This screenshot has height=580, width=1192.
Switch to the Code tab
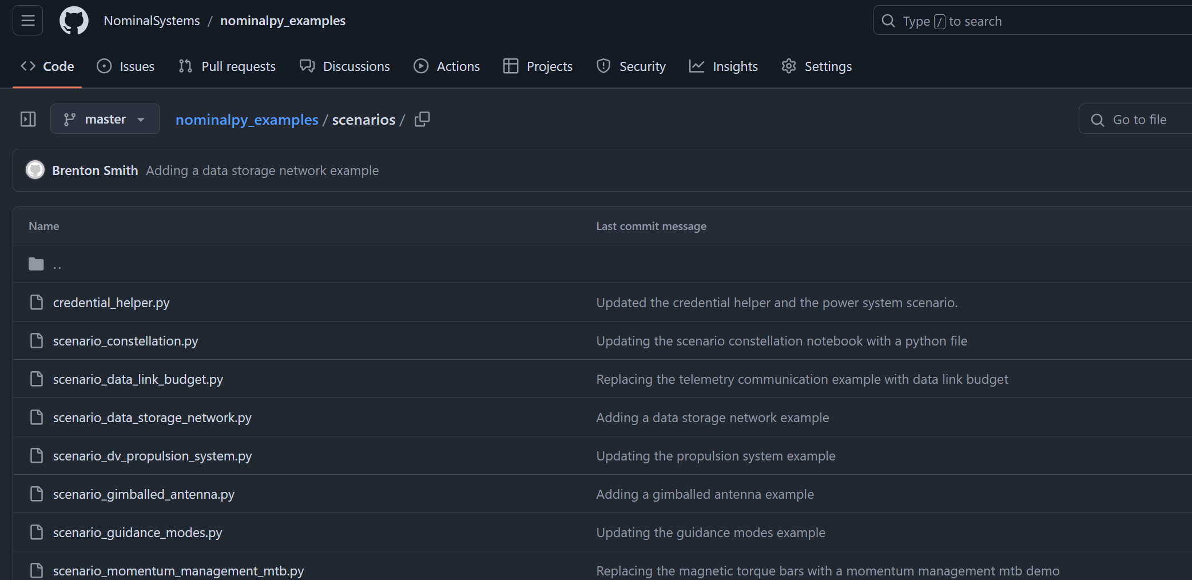[x=47, y=66]
